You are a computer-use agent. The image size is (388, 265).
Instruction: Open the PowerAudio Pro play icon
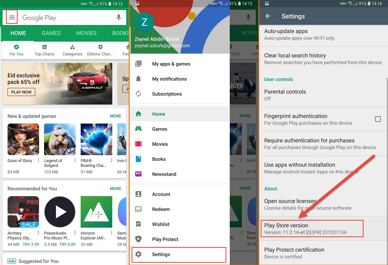[60, 212]
